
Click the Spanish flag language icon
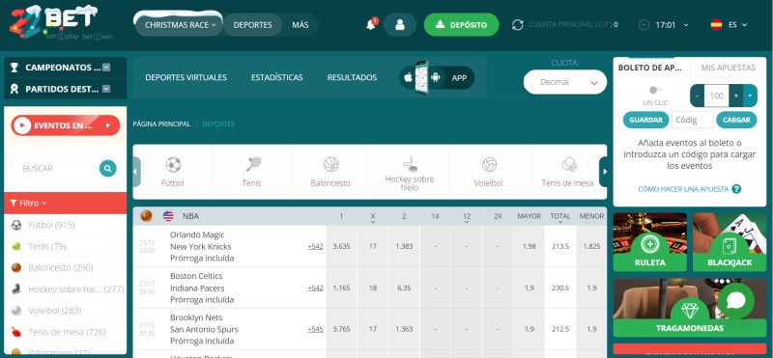[716, 25]
